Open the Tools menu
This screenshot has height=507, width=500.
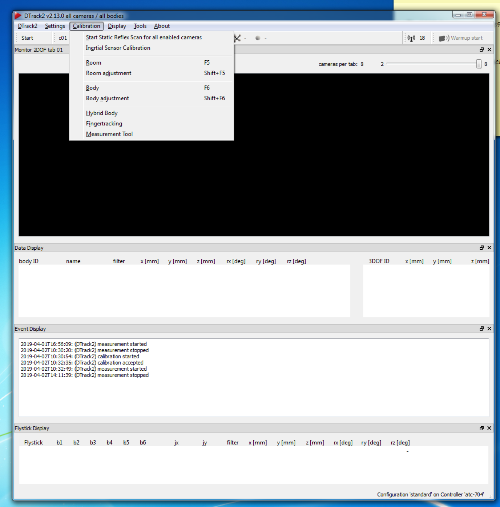point(140,26)
